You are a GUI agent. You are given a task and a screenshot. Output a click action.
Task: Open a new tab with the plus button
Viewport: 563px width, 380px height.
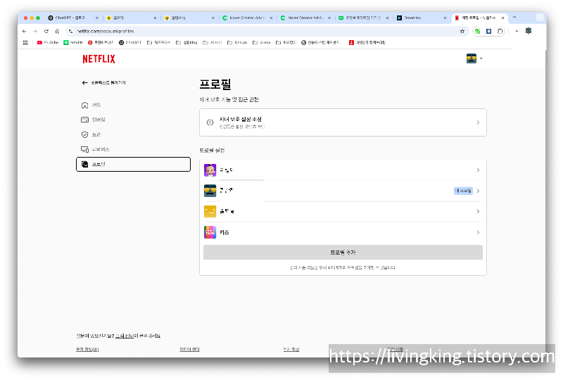(514, 17)
